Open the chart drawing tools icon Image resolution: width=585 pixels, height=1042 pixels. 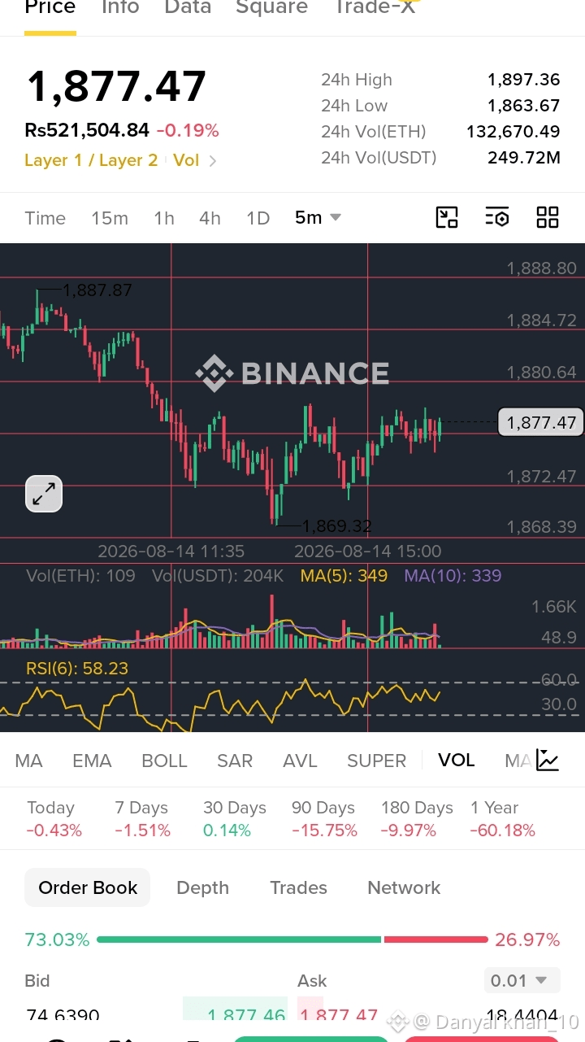[x=447, y=217]
